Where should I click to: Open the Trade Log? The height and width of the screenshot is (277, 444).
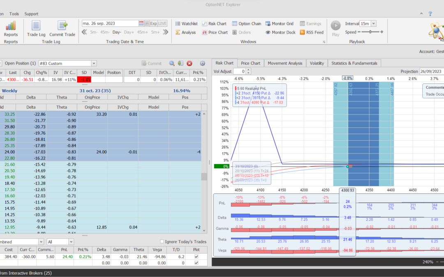(36, 26)
